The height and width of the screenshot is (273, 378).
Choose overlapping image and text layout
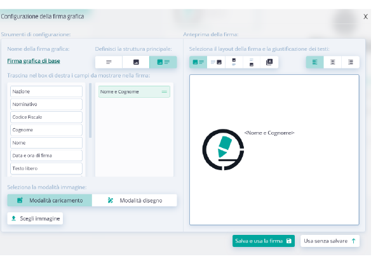click(269, 62)
